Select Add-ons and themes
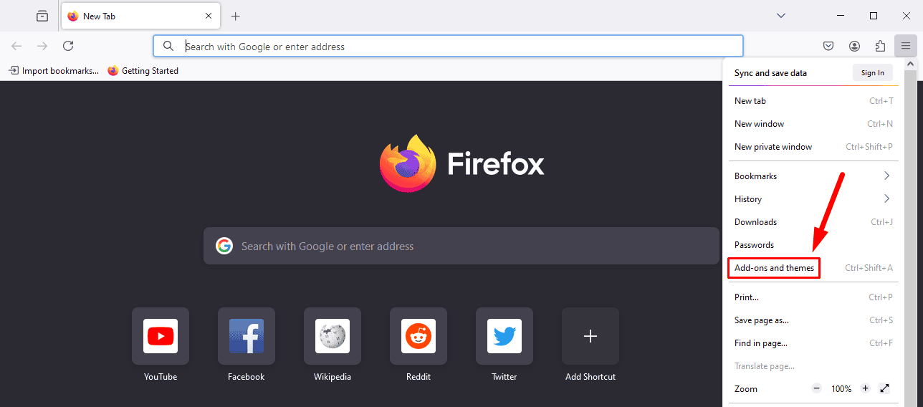 [x=813, y=268]
